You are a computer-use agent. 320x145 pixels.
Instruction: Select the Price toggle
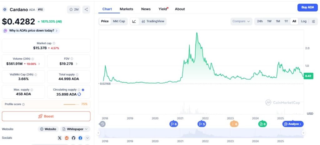coord(105,21)
